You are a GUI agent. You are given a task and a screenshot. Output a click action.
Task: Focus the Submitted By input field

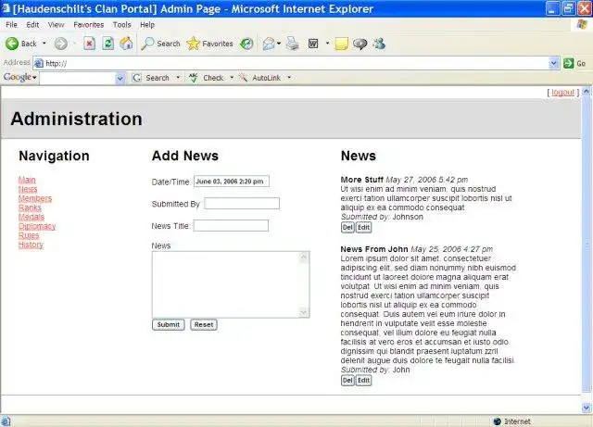tap(242, 204)
